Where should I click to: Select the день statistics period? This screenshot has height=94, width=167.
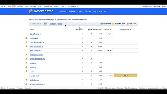46,24
